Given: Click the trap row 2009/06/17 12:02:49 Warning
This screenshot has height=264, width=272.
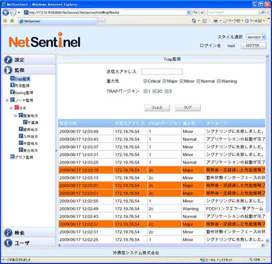Looking at the screenshot, I should coord(162,208).
